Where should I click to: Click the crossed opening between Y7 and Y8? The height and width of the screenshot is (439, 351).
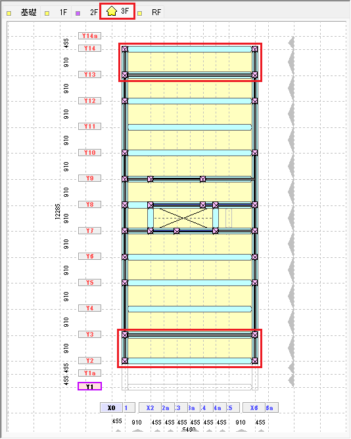[x=183, y=218]
